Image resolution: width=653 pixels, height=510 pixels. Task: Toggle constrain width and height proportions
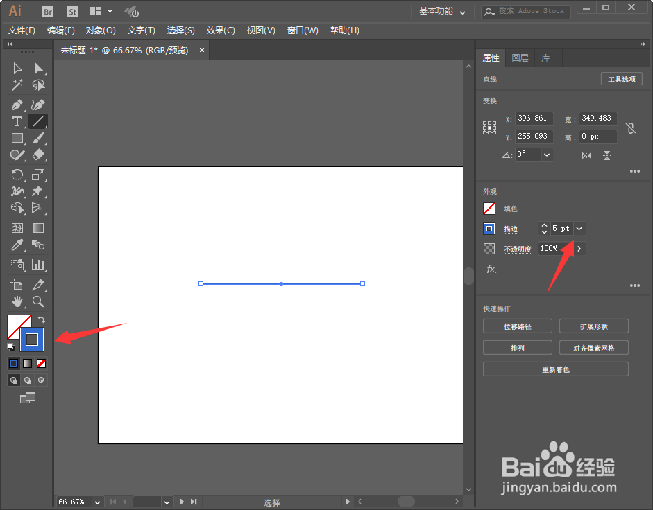[x=631, y=127]
